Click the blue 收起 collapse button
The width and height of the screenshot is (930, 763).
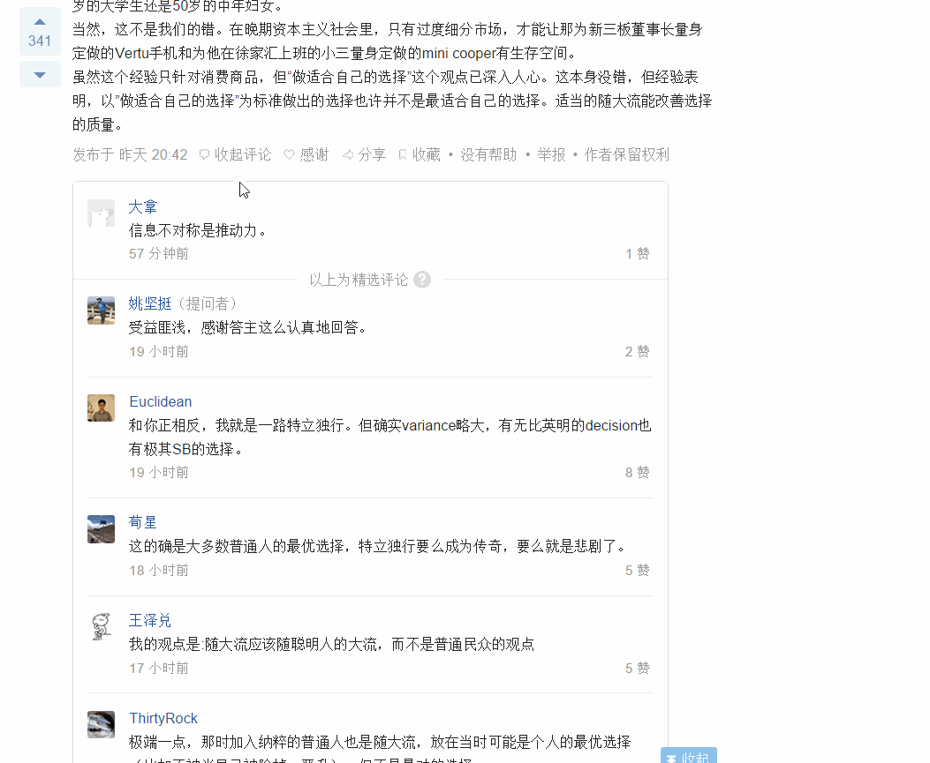689,756
